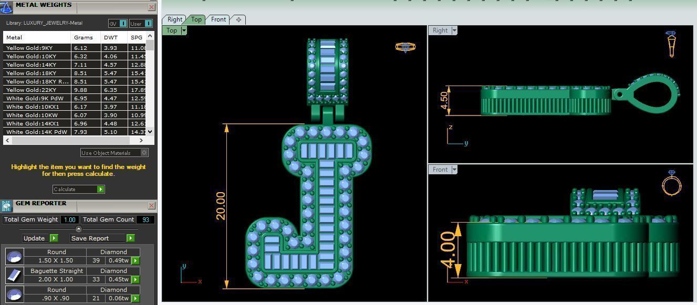Viewport: 697px width, 305px height.
Task: Select the White Gold:10KX1 row
Action: 75,107
